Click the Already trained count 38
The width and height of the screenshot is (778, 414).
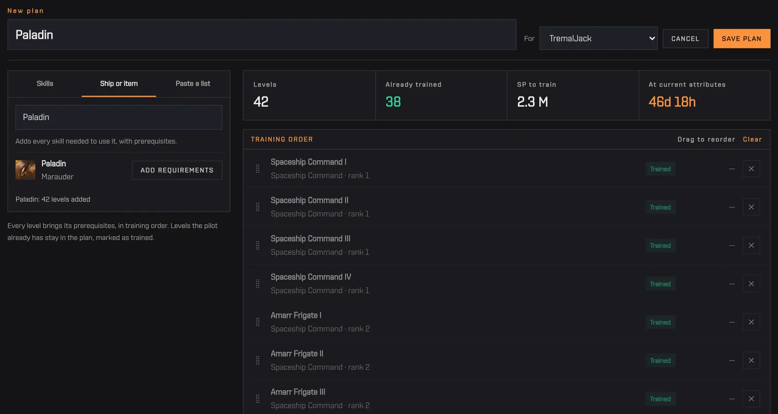point(393,102)
